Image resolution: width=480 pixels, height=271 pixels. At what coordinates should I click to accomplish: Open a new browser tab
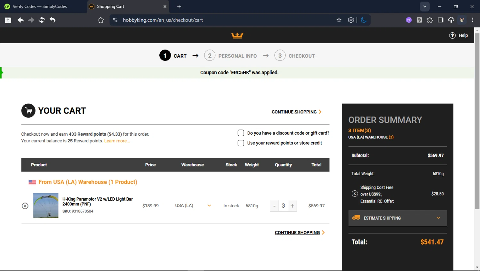pyautogui.click(x=179, y=6)
